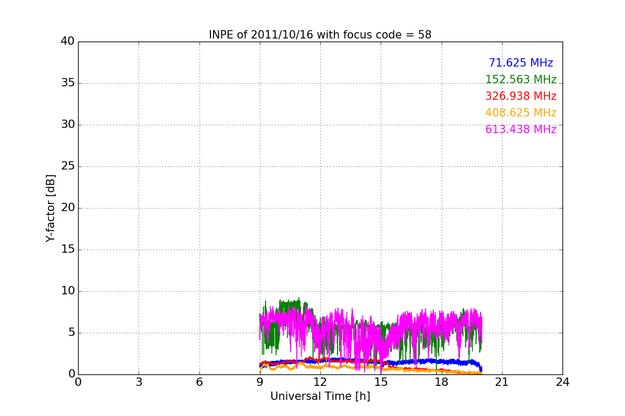This screenshot has width=625, height=416.
Task: Click the y-axis tick label 20
Action: tap(68, 208)
